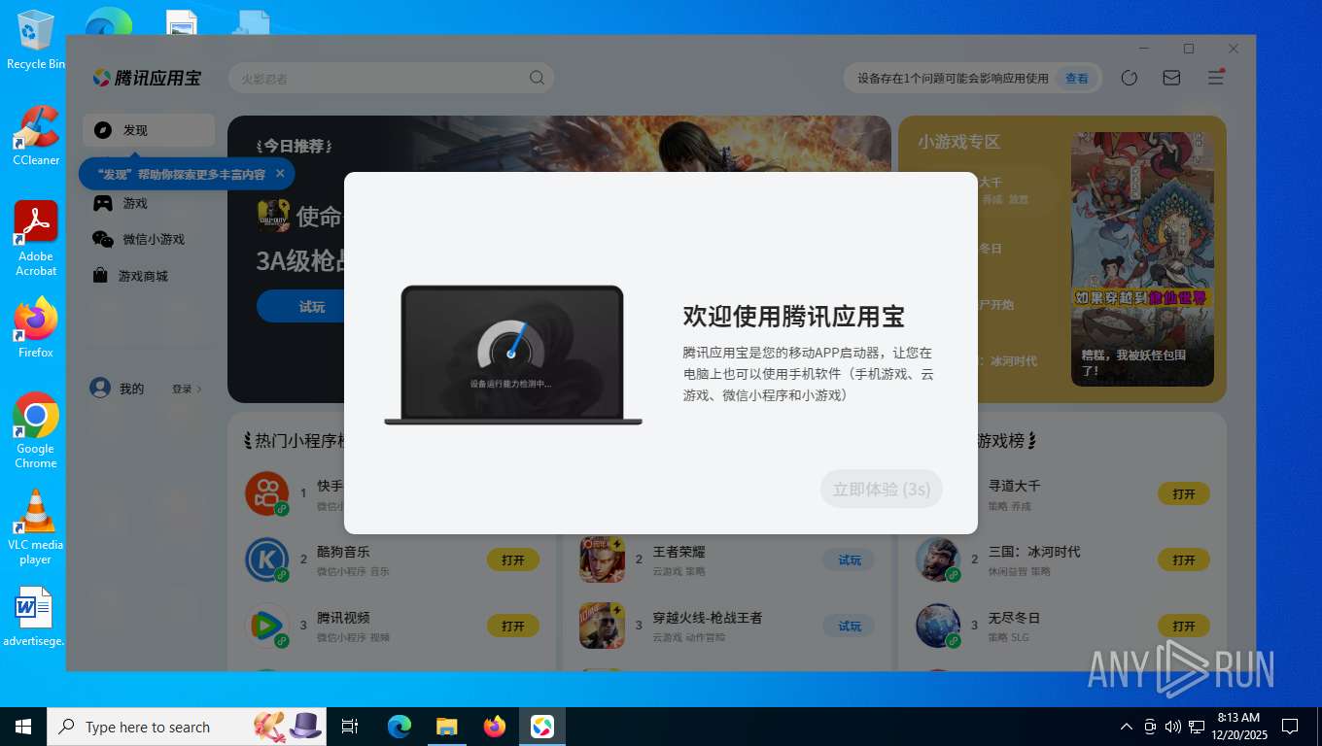1322x746 pixels.
Task: Click 打开 for 无尽冬日
Action: click(1184, 627)
